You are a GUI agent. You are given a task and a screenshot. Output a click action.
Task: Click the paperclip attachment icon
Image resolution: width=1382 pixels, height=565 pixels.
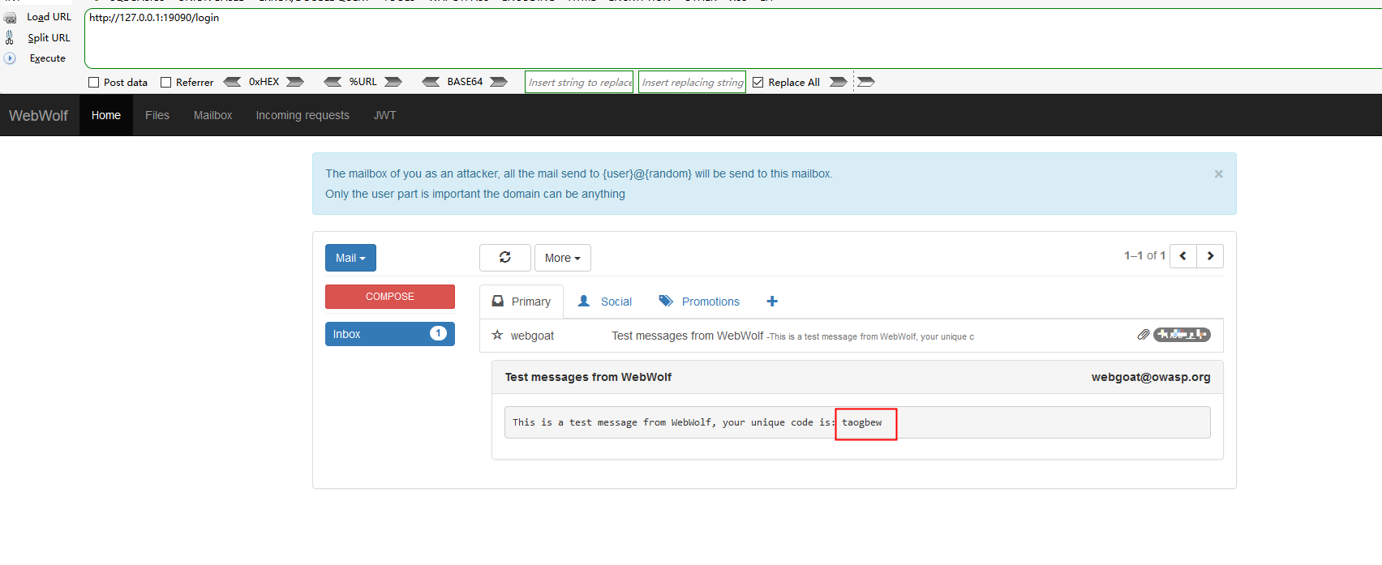click(x=1144, y=334)
